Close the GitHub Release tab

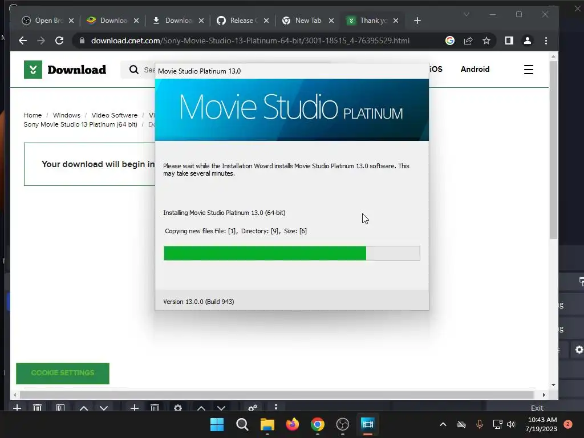266,21
